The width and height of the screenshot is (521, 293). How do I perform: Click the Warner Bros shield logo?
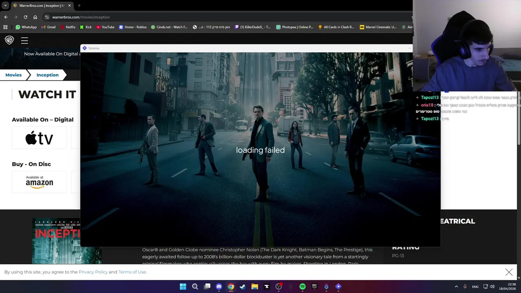pos(9,40)
